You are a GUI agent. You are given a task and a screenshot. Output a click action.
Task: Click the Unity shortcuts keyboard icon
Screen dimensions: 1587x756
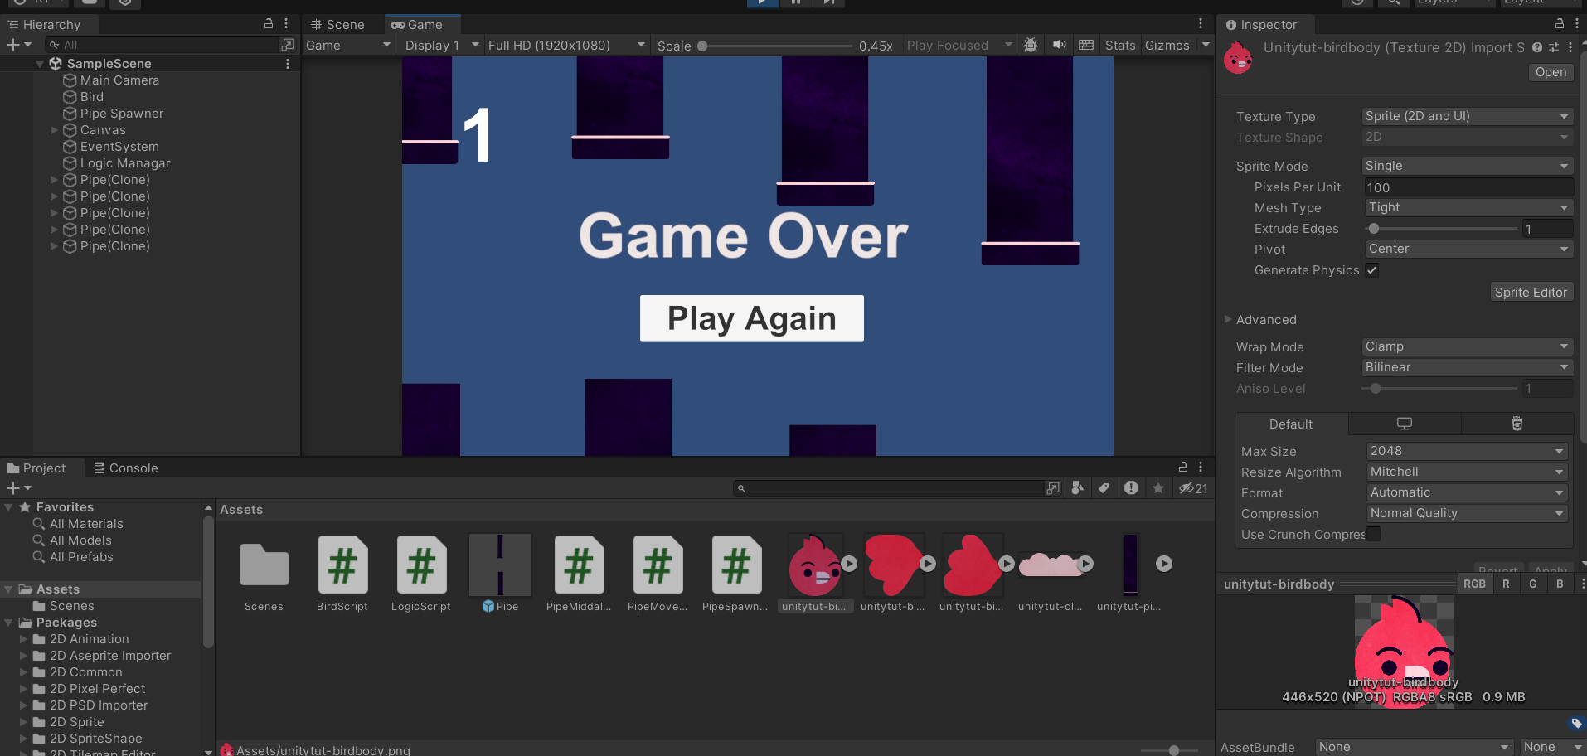[1086, 45]
